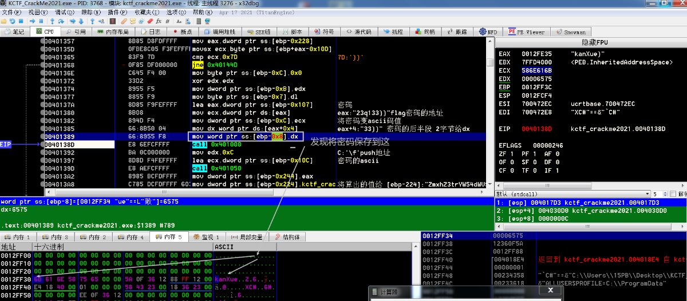The height and width of the screenshot is (301, 687).
Task: Open the 默认 (stdcall) calling convention dropdown
Action: pos(573,194)
